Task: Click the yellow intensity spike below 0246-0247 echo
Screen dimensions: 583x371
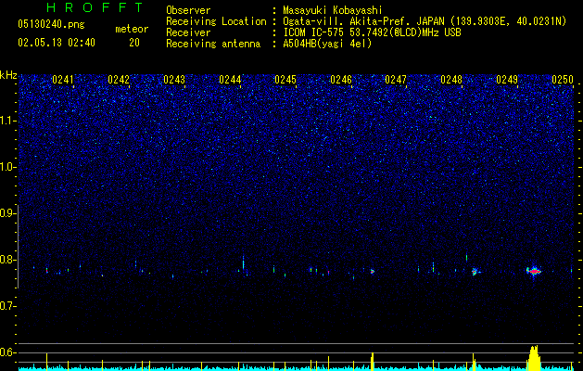Action: click(373, 361)
